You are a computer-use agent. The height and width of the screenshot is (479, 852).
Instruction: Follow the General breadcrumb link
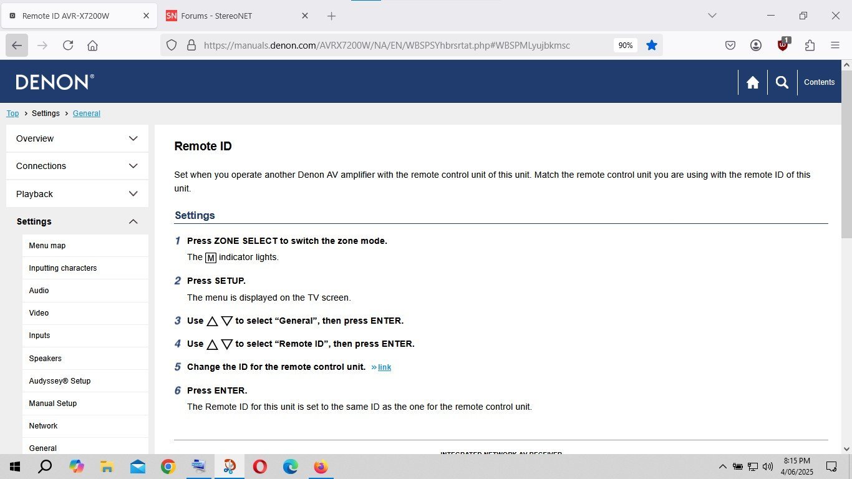87,114
